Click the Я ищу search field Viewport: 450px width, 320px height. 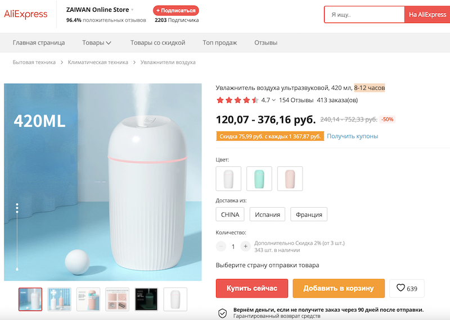pos(364,15)
